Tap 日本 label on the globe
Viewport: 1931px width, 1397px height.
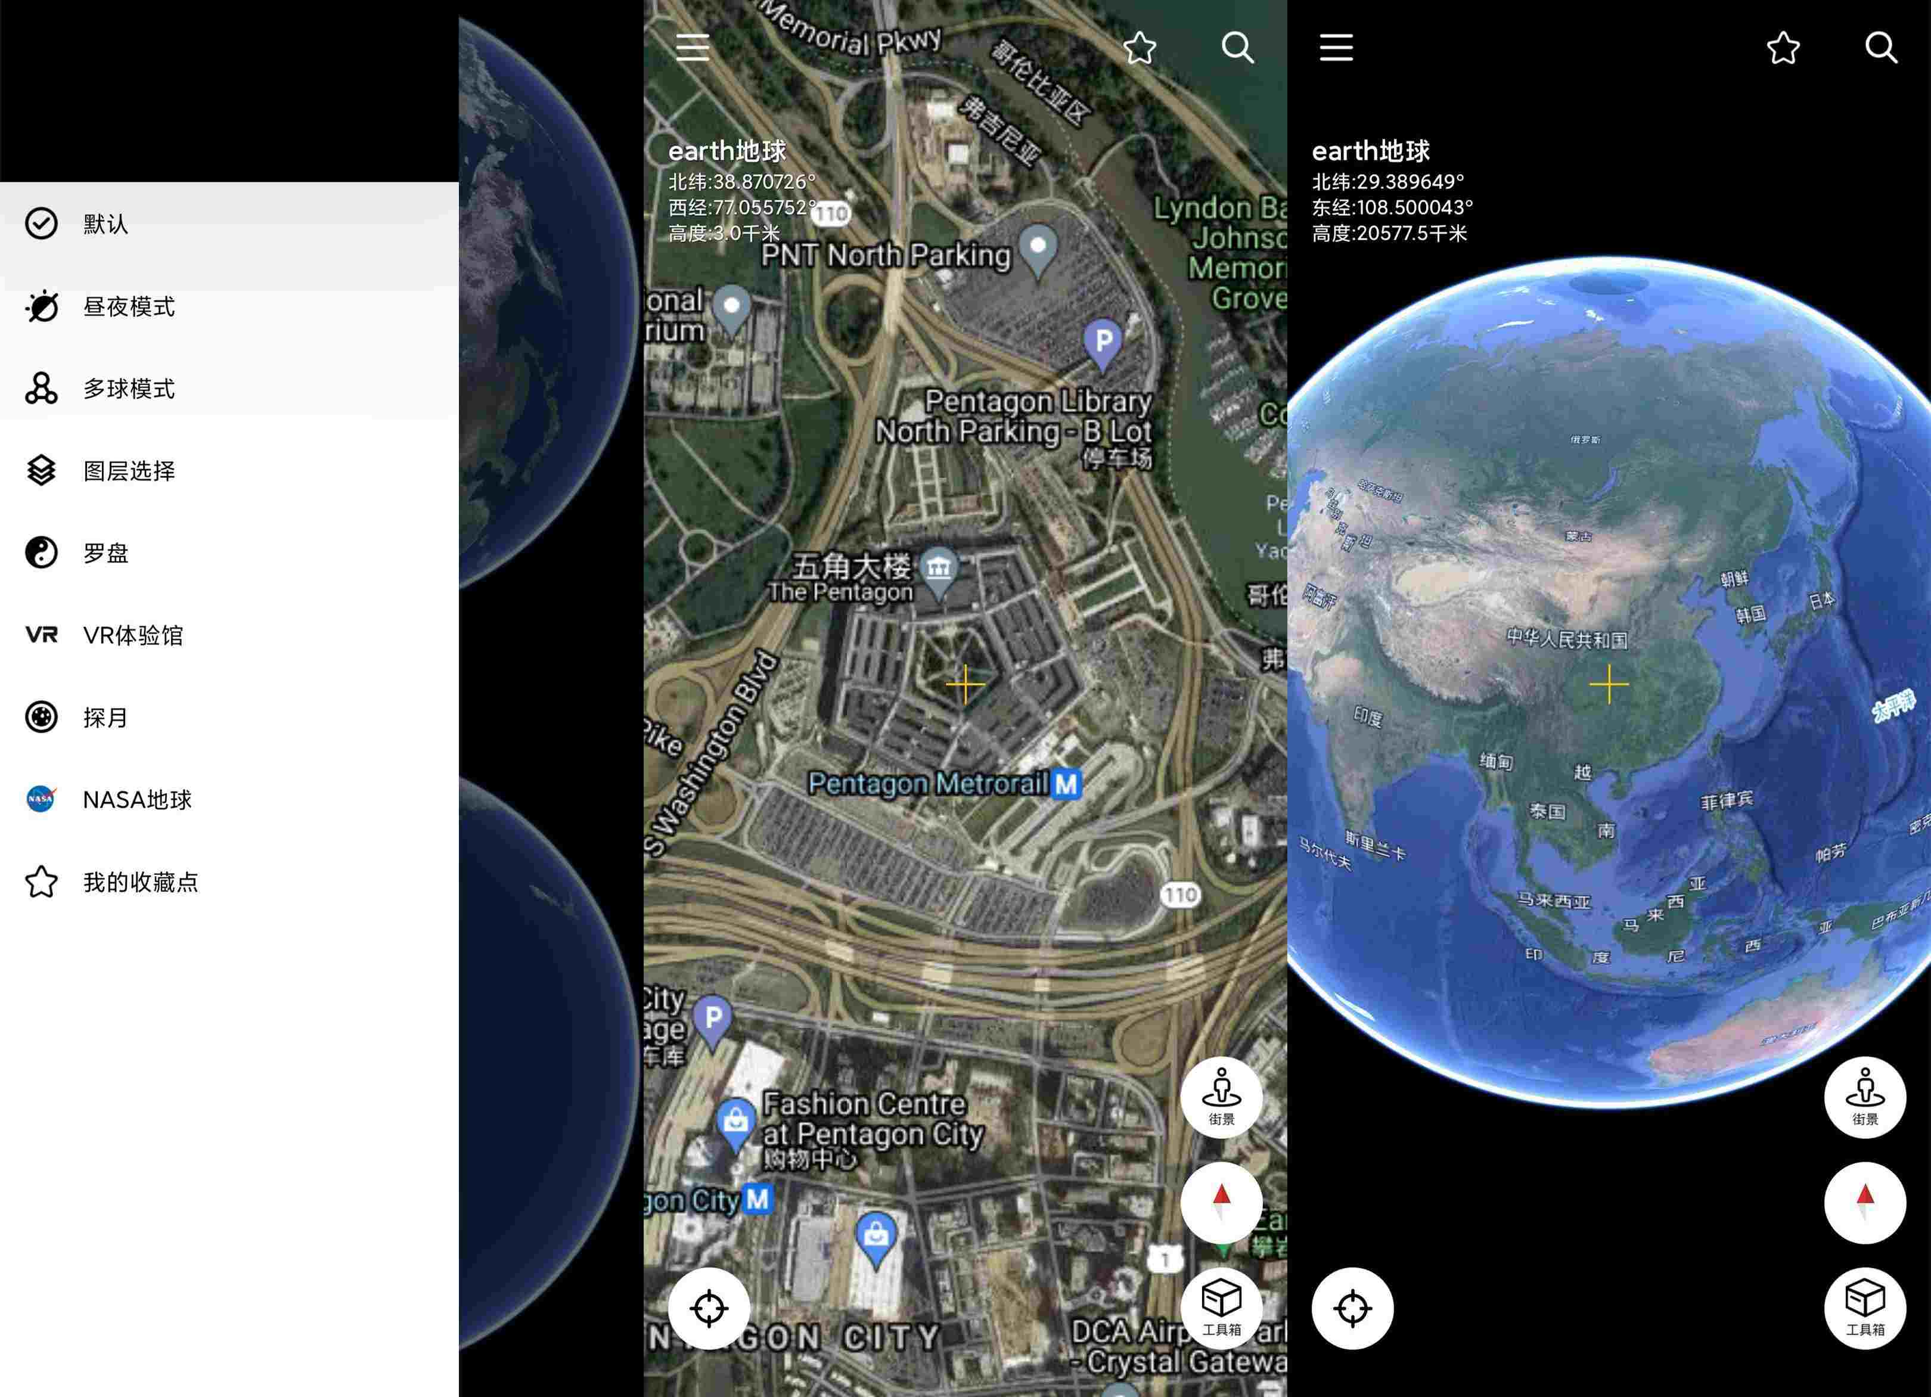tap(1821, 601)
